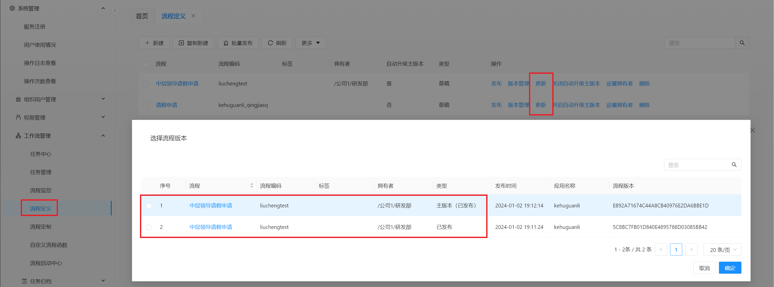Click 关闭自动升级主版本 link
The width and height of the screenshot is (774, 287).
577,83
